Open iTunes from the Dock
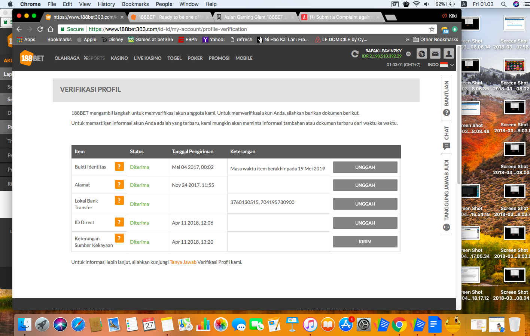Screen dimensions: 530x336 click(310, 324)
